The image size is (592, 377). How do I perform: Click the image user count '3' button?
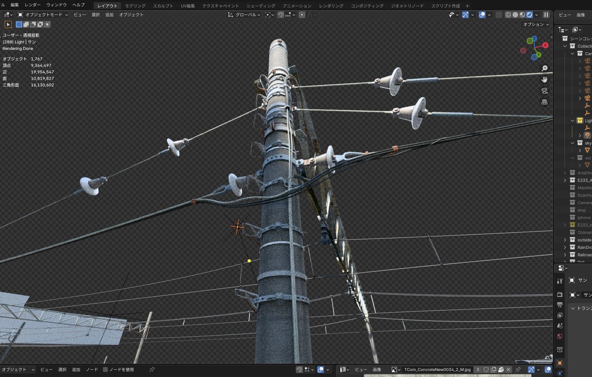click(x=478, y=370)
